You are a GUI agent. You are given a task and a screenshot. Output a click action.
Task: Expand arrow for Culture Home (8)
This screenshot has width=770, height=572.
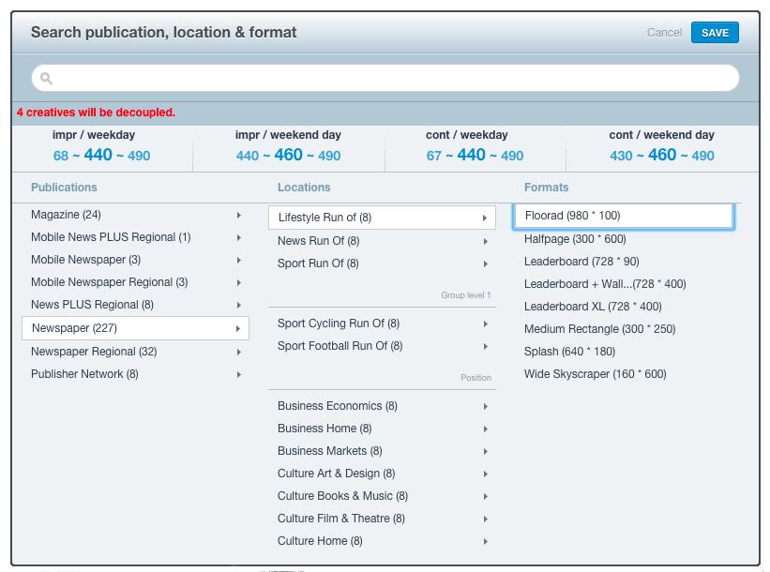[x=485, y=542]
